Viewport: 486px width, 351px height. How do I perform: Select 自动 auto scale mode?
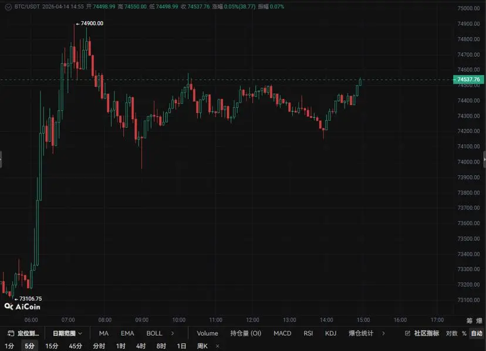[x=477, y=333]
